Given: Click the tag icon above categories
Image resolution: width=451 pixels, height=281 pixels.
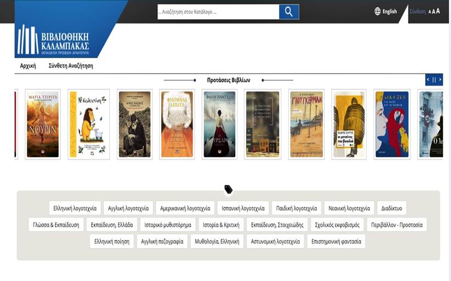Looking at the screenshot, I should (x=228, y=189).
